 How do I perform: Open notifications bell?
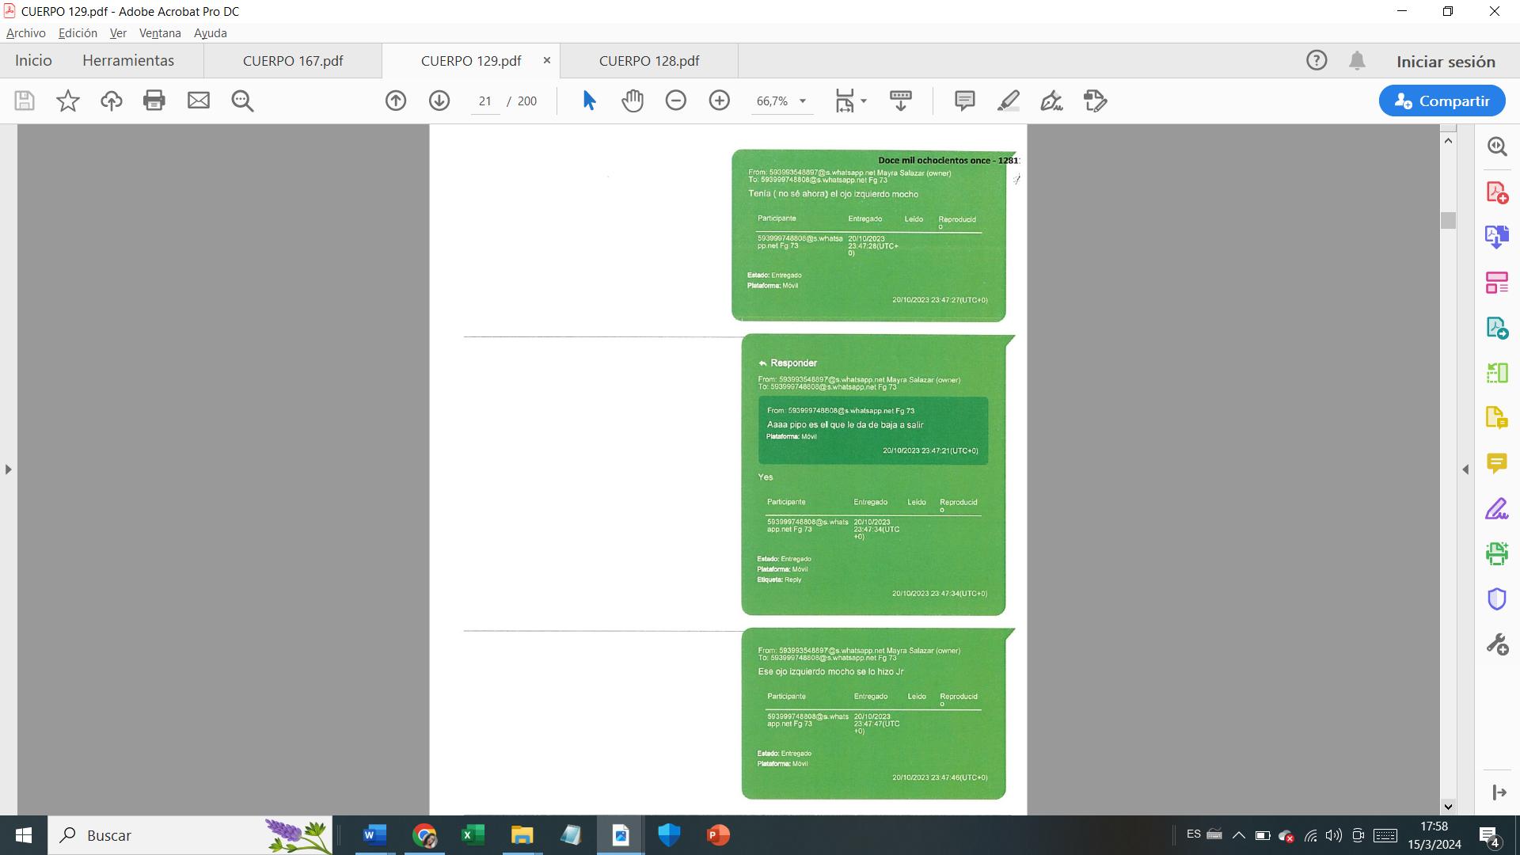pos(1357,61)
